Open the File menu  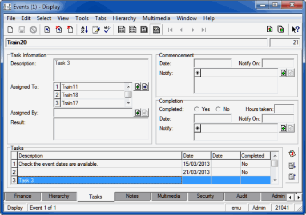pos(11,18)
